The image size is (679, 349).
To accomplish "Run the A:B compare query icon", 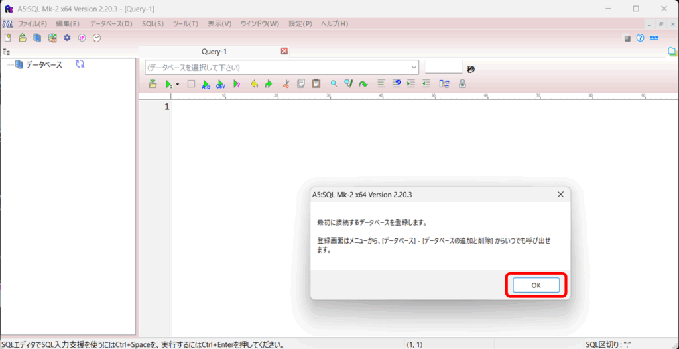I will [x=206, y=84].
